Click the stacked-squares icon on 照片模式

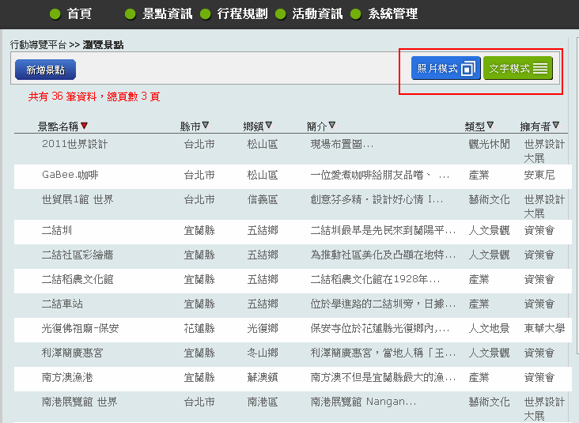(467, 68)
